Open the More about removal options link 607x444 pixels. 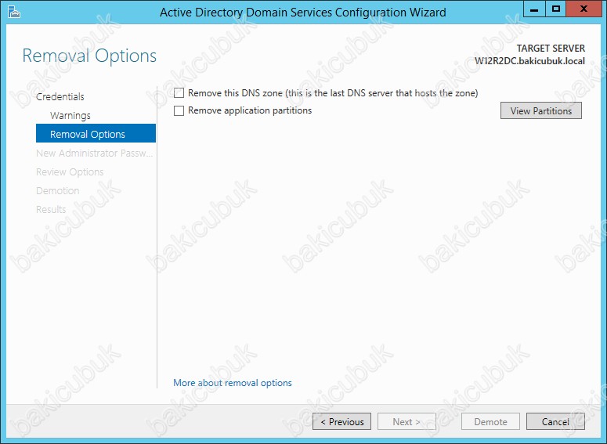(233, 383)
